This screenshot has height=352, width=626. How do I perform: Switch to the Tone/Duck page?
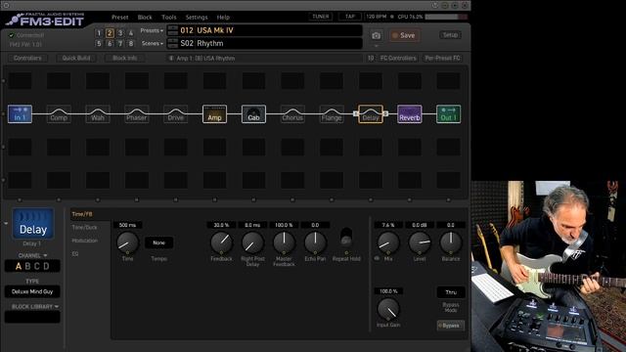point(85,228)
